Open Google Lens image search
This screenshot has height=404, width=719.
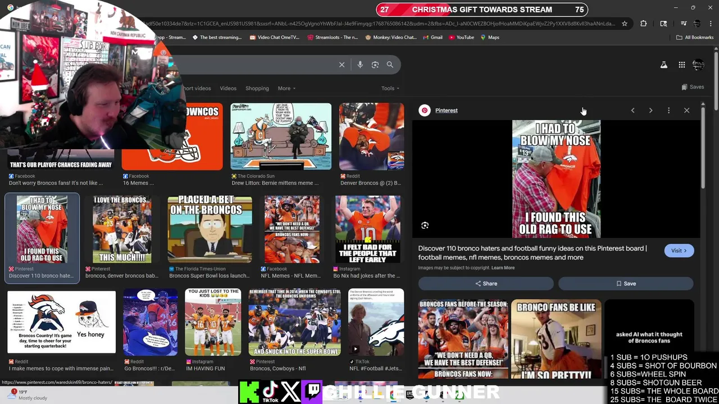pyautogui.click(x=375, y=65)
